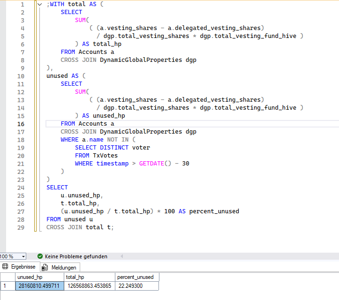Screen dimensions: 339x300
Task: Click 'SELECT' on line 24
Action: (x=57, y=187)
